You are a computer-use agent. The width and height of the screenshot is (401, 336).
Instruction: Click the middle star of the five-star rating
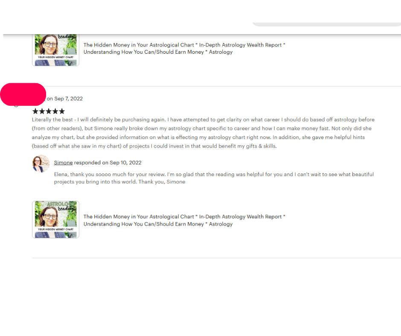pos(49,111)
